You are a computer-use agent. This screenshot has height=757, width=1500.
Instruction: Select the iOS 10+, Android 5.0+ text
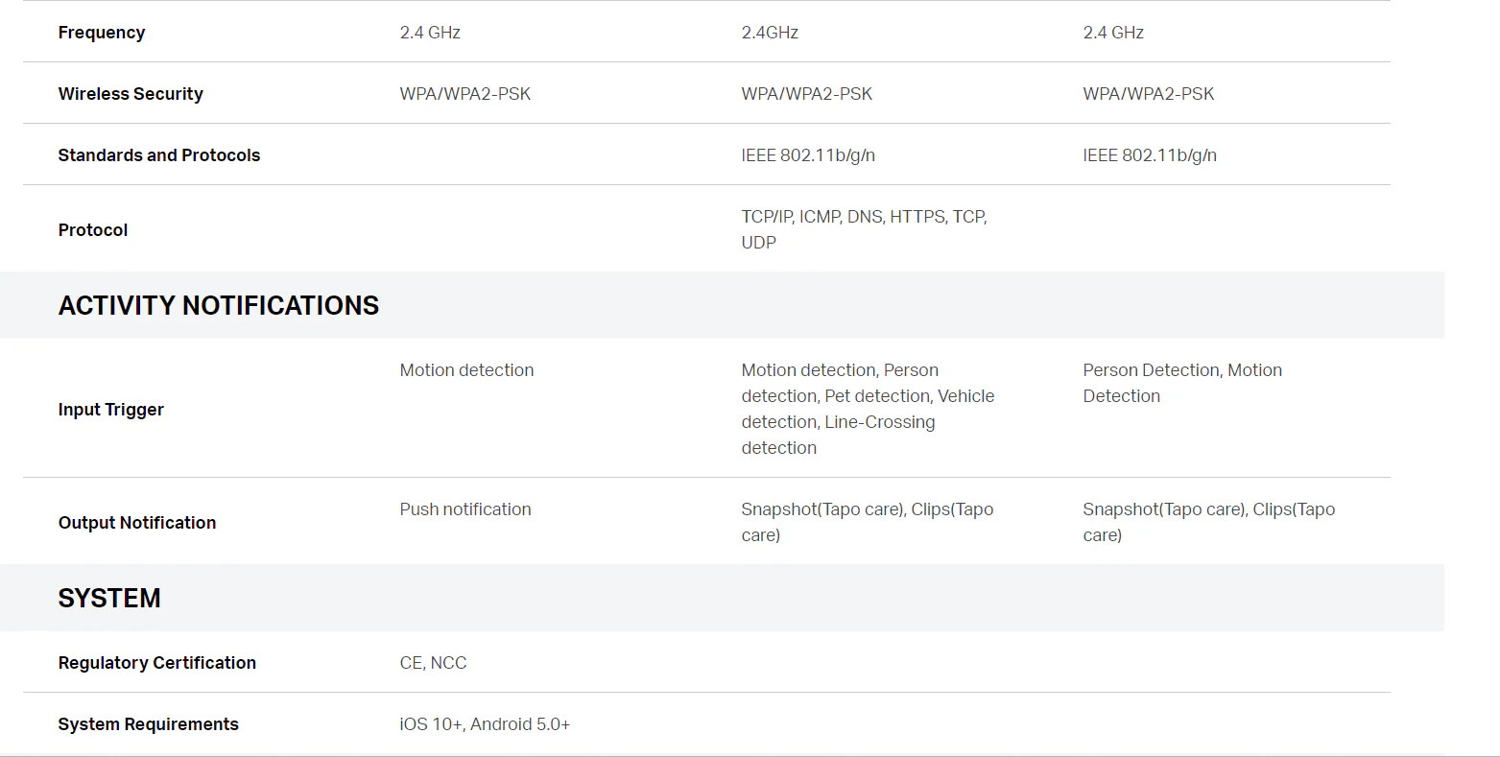click(x=486, y=724)
